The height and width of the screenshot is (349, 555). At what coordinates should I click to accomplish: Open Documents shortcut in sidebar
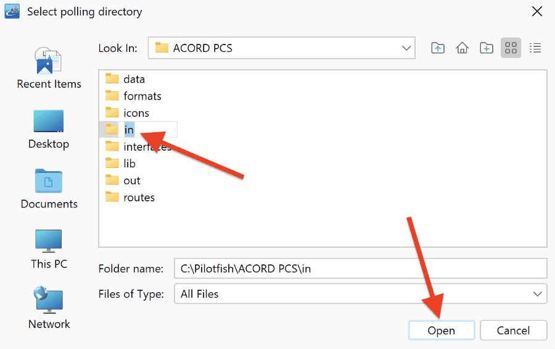[x=49, y=189]
